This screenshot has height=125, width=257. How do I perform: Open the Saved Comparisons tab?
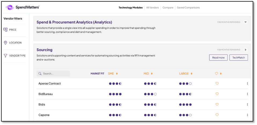click(188, 8)
